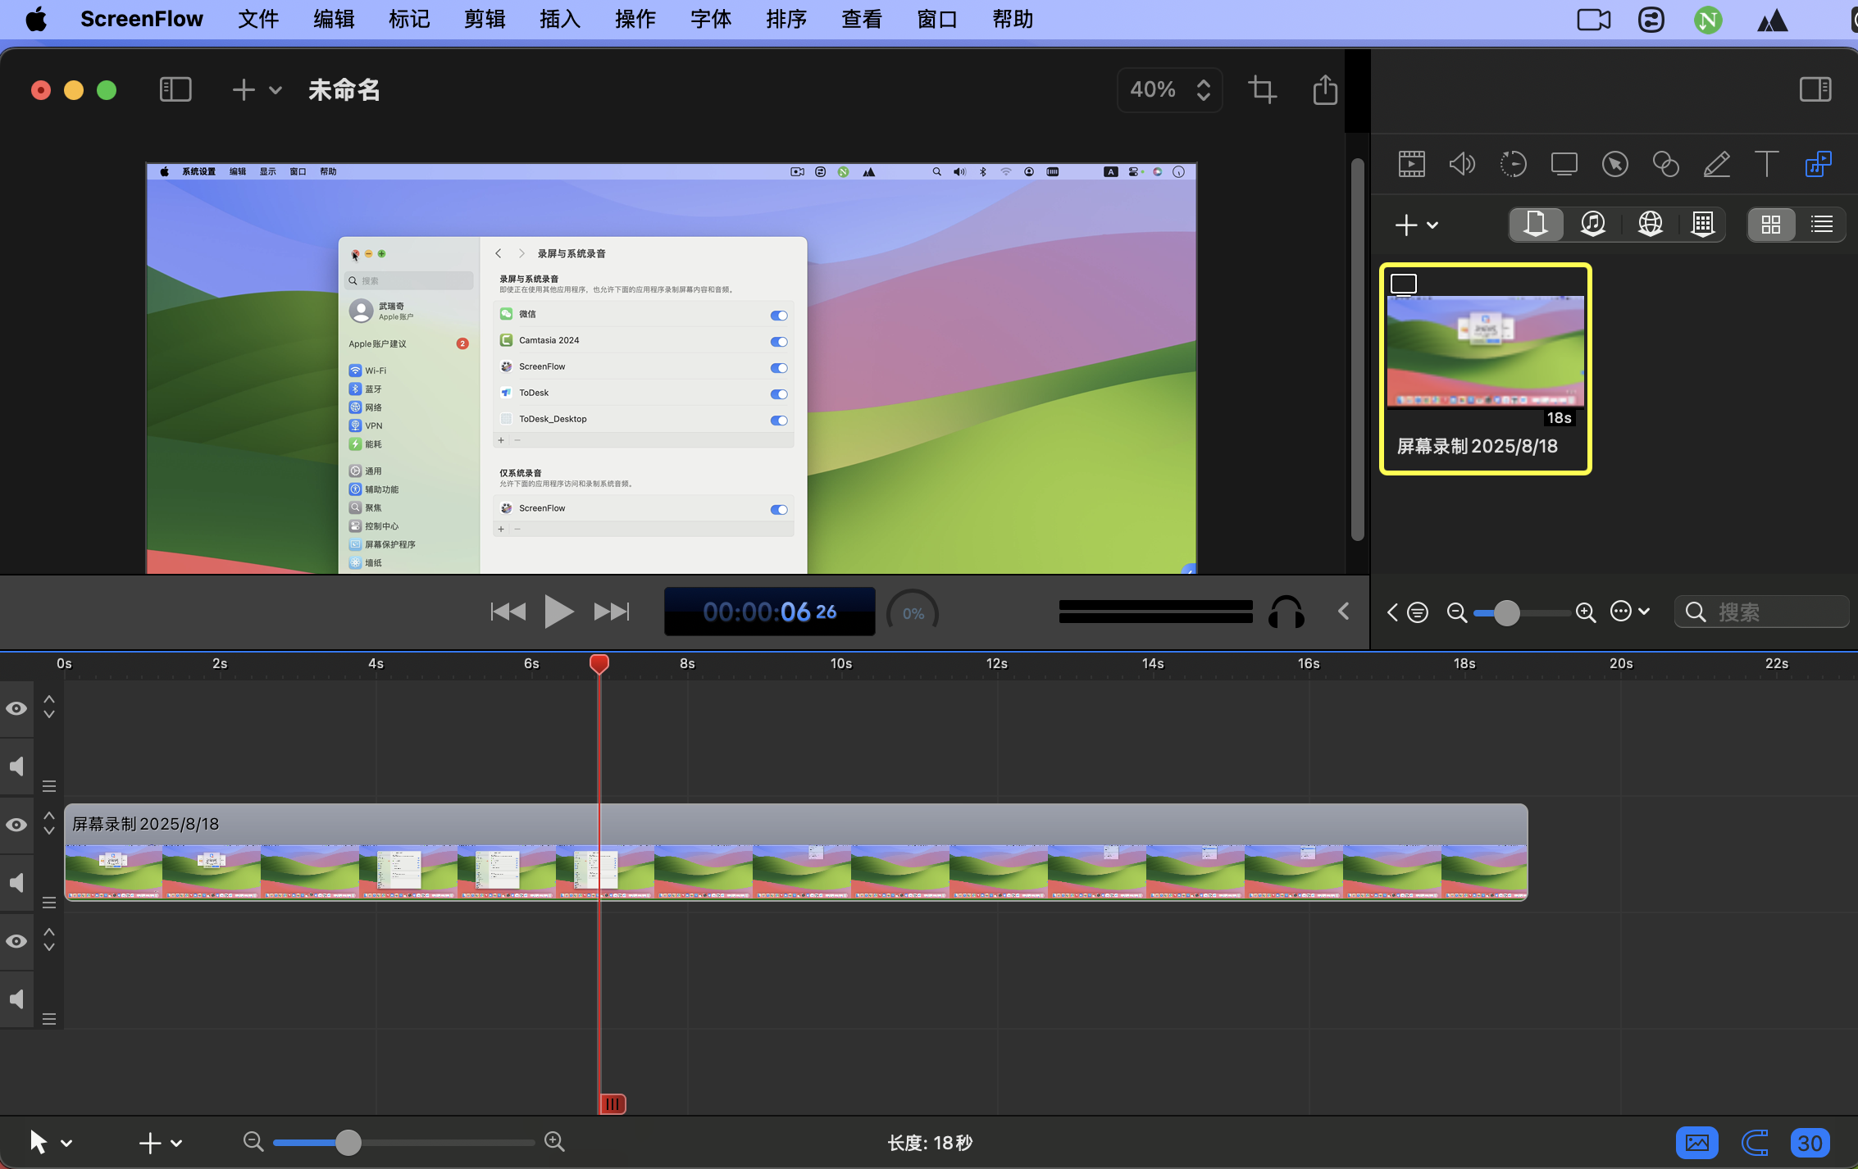Click the crop canvas icon
This screenshot has width=1858, height=1169.
(1262, 89)
